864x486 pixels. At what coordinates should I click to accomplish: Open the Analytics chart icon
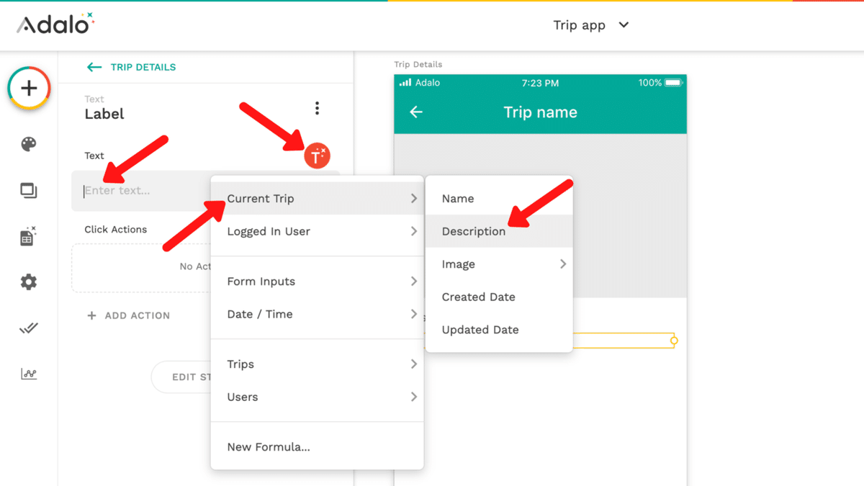pos(29,374)
